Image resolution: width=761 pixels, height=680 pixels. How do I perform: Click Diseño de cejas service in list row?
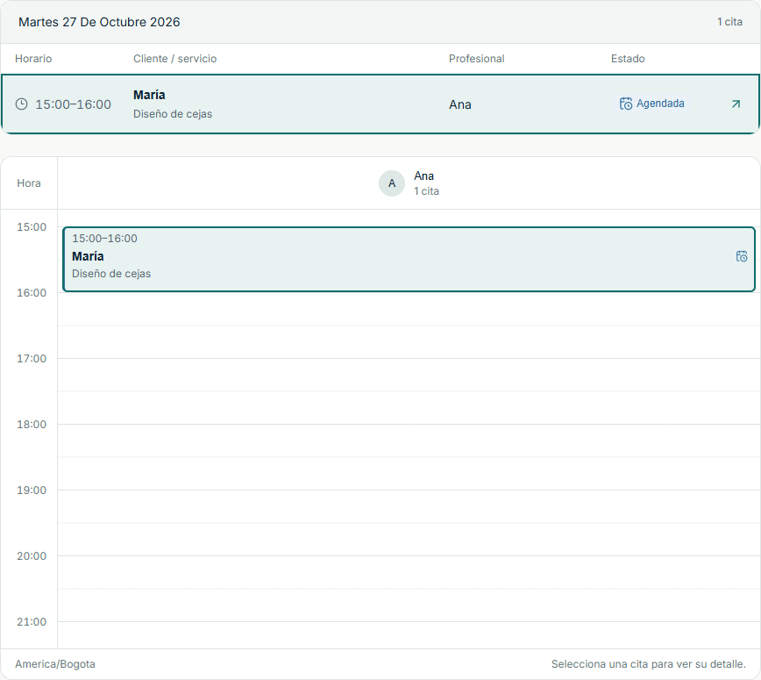(x=173, y=114)
